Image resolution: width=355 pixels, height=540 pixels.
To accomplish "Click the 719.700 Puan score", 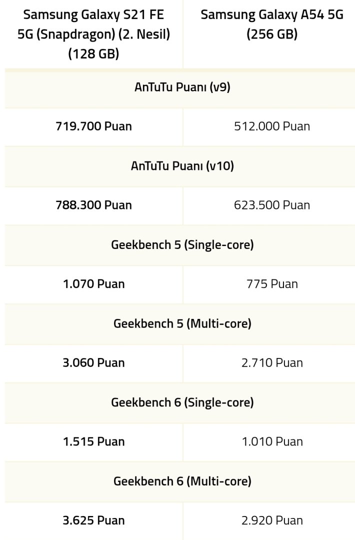I will tap(93, 126).
